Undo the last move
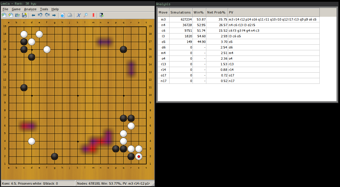Screen dimensions: 340x187 pos(40,15)
